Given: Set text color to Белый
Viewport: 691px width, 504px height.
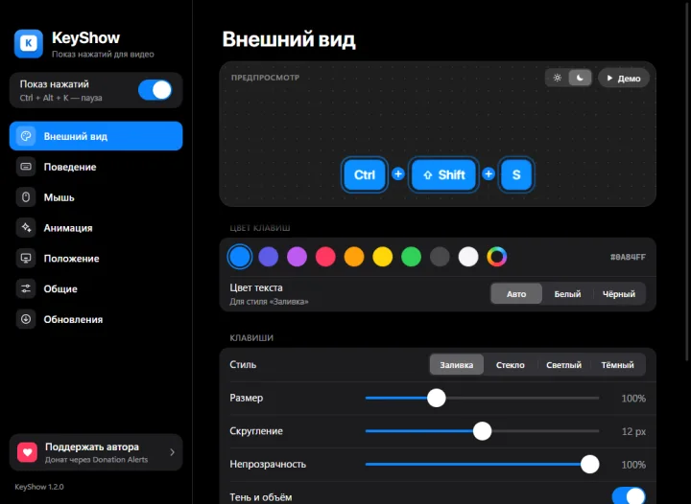Looking at the screenshot, I should (x=567, y=294).
